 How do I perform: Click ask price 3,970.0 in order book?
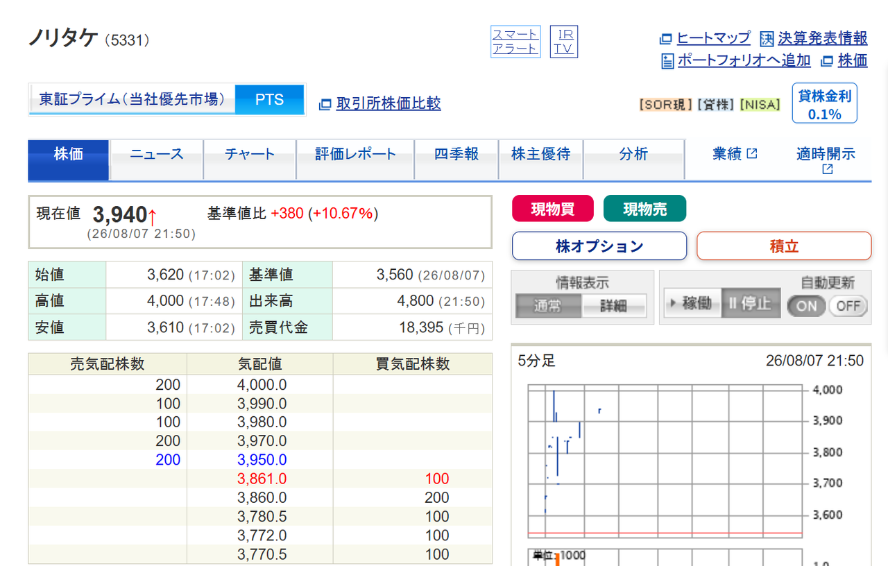click(262, 441)
